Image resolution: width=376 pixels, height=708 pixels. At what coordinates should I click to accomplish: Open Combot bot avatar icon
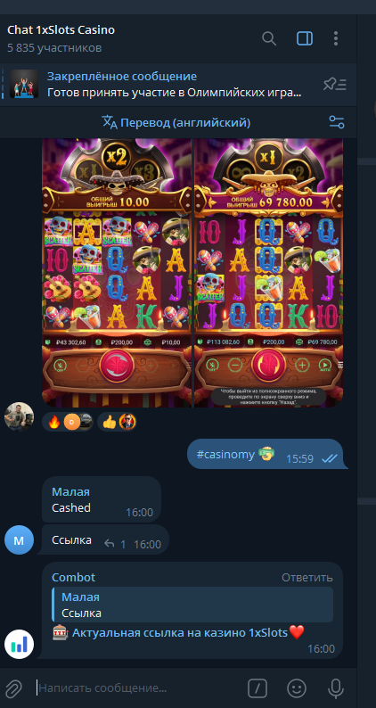click(x=19, y=644)
